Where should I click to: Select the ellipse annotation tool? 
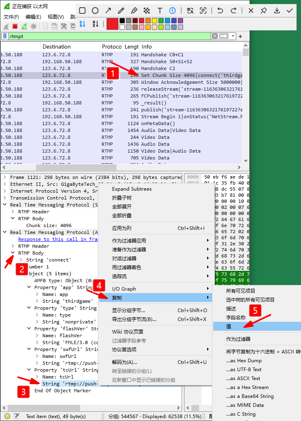(95, 11)
